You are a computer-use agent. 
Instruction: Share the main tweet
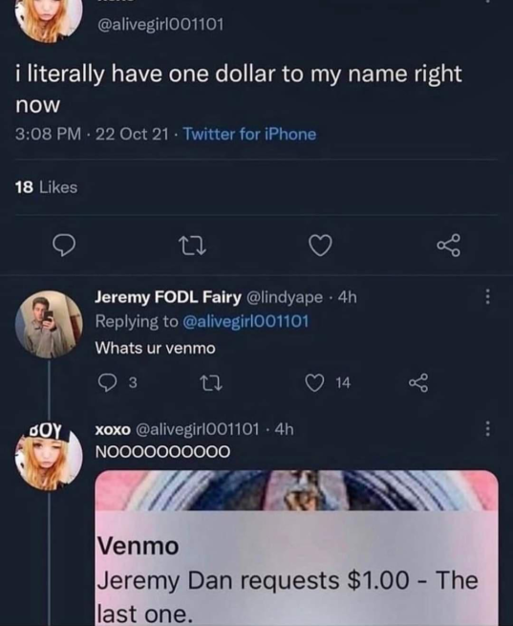(449, 245)
